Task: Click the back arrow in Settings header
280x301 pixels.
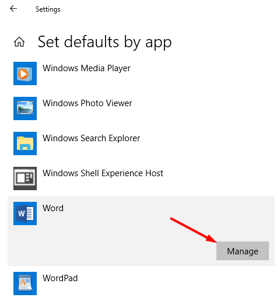Action: click(13, 9)
